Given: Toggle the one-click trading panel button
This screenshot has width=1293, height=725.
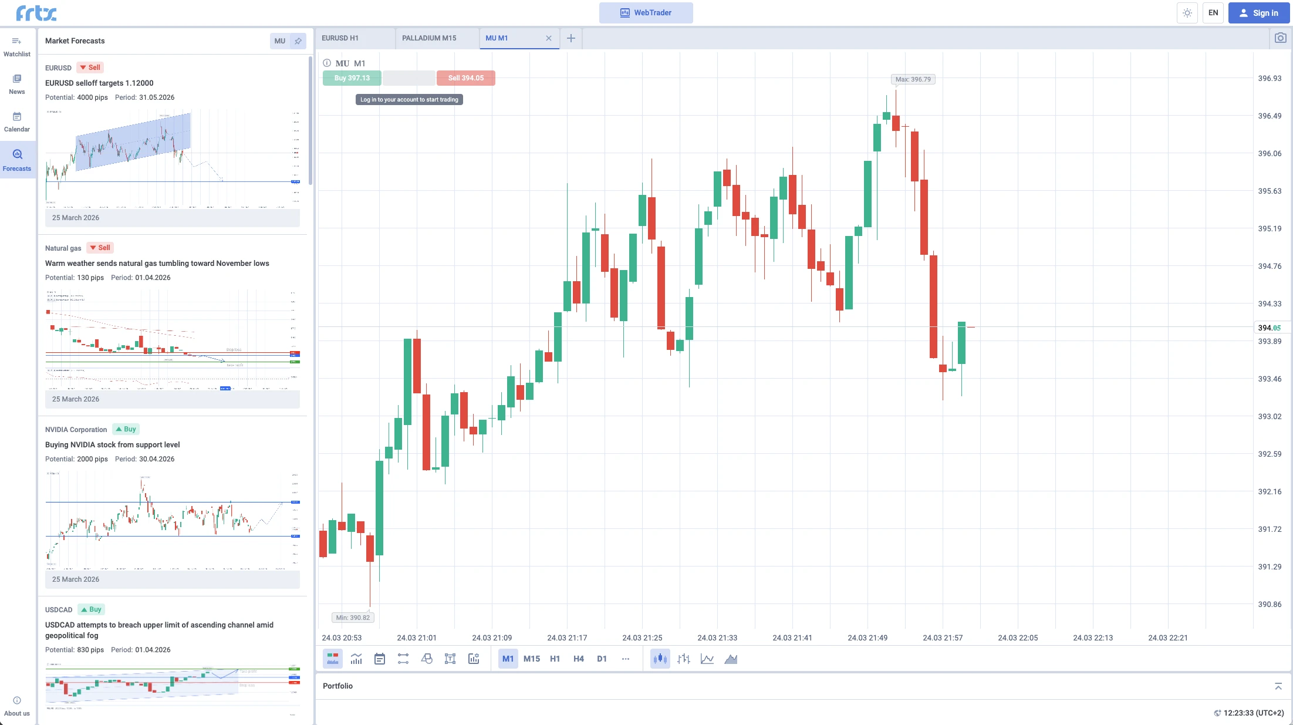Looking at the screenshot, I should tap(333, 659).
